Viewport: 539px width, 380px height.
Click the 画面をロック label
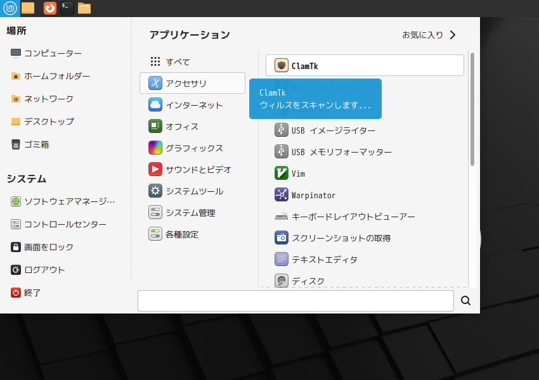pos(49,247)
